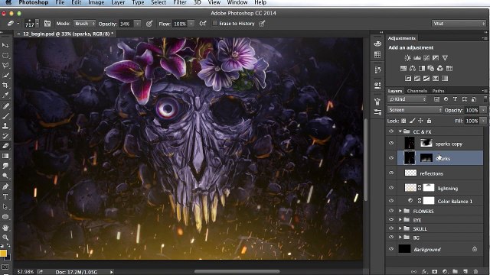The height and width of the screenshot is (275, 490).
Task: Select the Dodge tool
Action: click(x=5, y=176)
